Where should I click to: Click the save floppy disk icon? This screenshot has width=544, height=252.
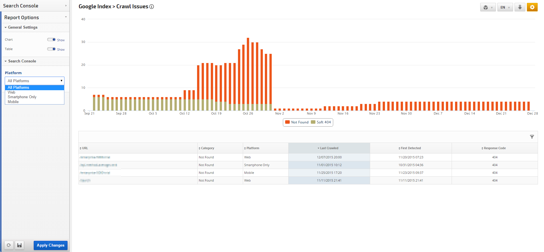[19, 245]
